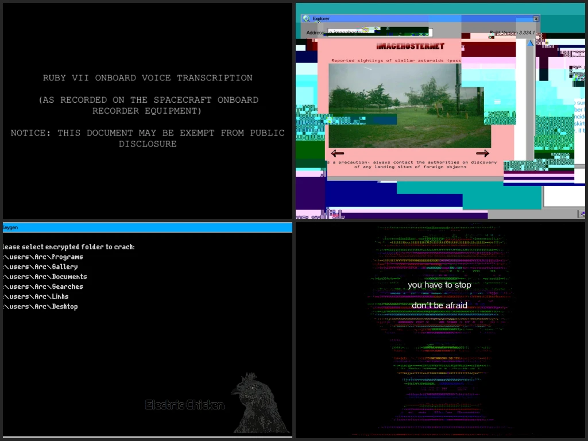Screen dimensions: 588x441
Task: Click the left arrow under the photo
Action: tap(338, 153)
